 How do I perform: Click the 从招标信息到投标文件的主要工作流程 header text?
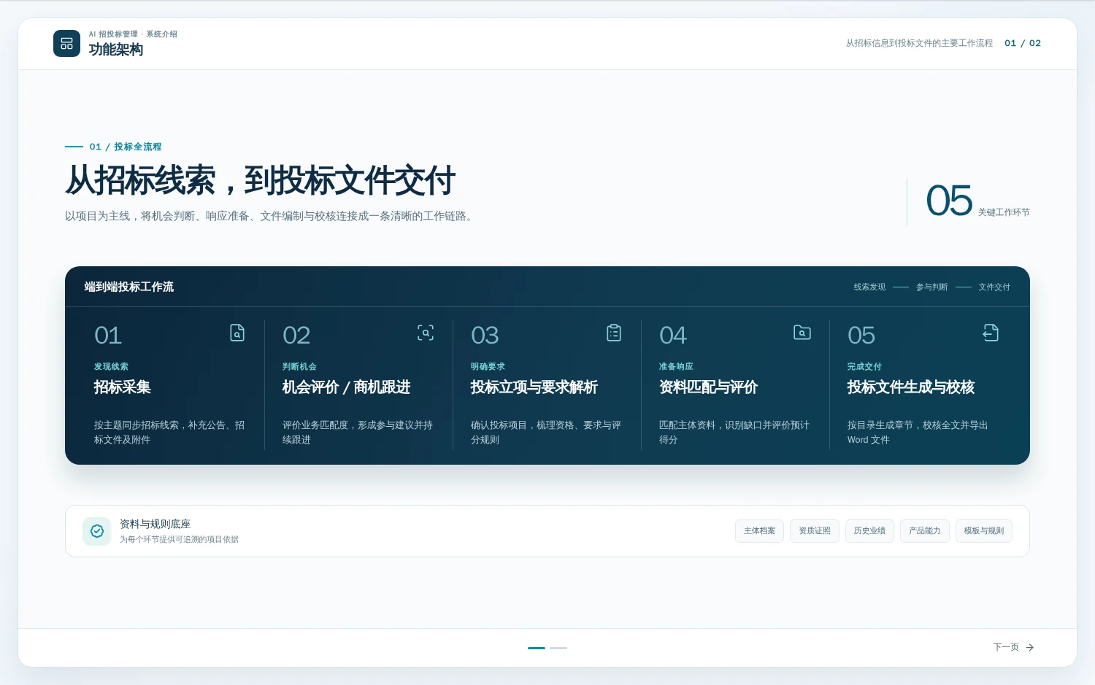click(x=919, y=43)
